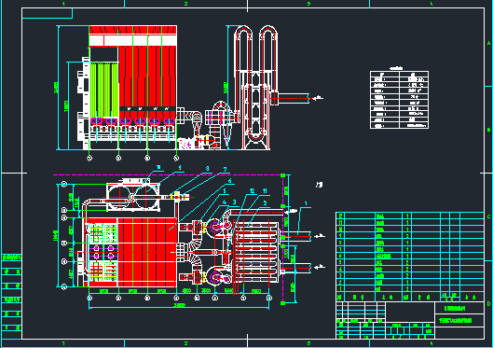Select part callout number 1 label
The height and width of the screenshot is (348, 493).
tap(306, 204)
